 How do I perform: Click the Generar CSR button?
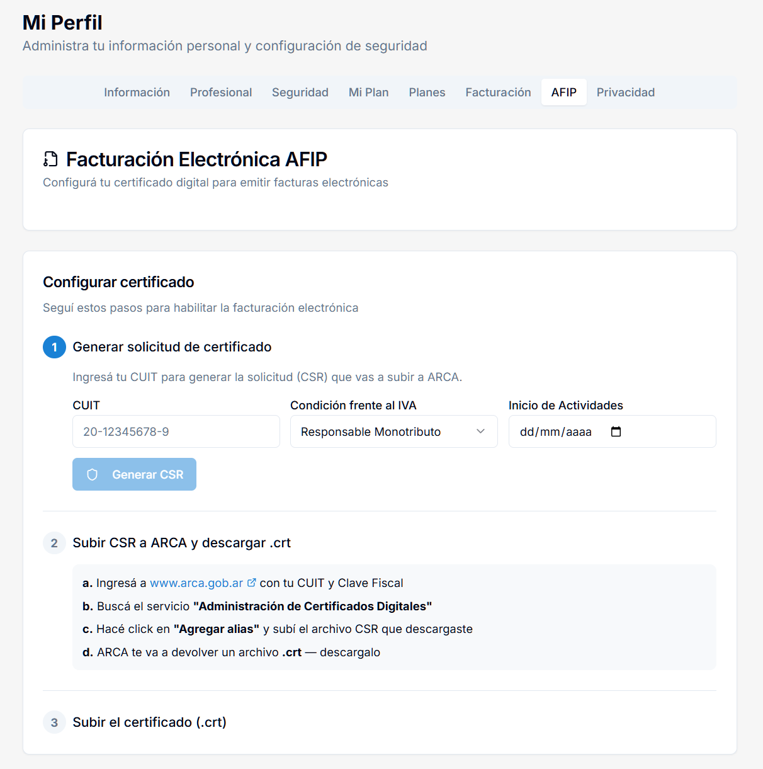click(x=134, y=474)
